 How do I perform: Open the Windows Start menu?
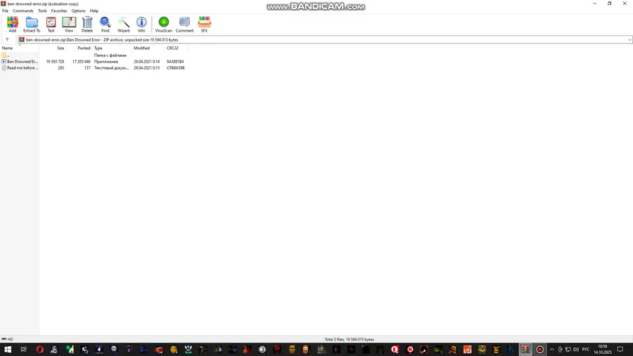[x=8, y=350]
